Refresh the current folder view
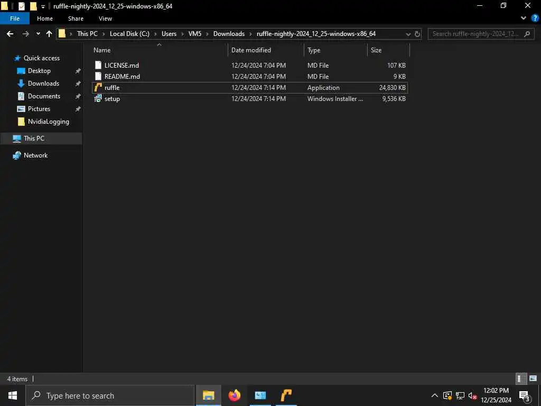This screenshot has width=541, height=406. click(x=417, y=34)
